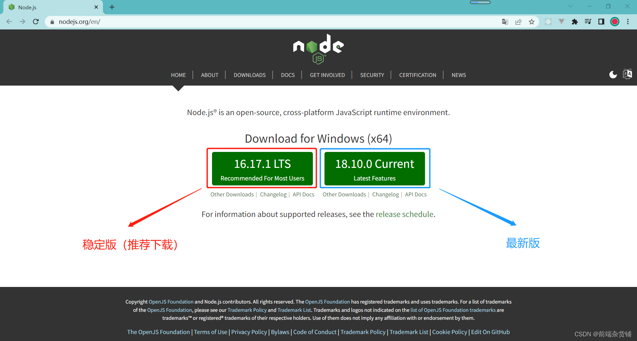Open Other Downloads under the Current button

344,195
